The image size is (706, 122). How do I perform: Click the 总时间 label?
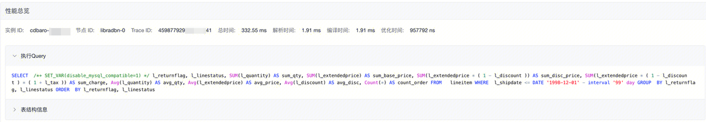click(x=227, y=30)
